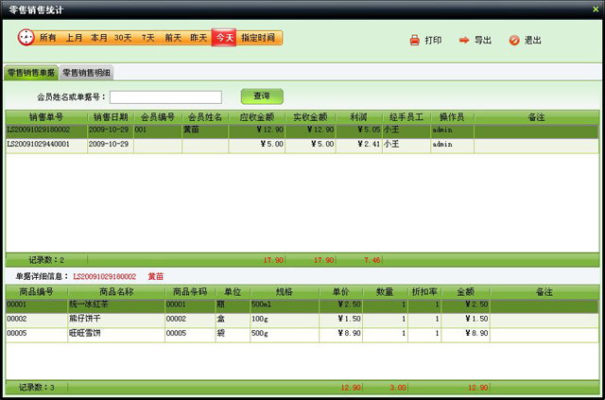Choose the 30天 date range filter
The width and height of the screenshot is (605, 400).
pyautogui.click(x=123, y=38)
